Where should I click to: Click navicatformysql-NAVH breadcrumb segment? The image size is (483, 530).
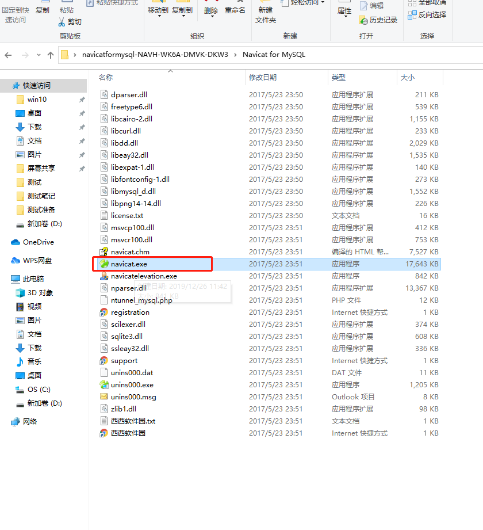pos(155,55)
